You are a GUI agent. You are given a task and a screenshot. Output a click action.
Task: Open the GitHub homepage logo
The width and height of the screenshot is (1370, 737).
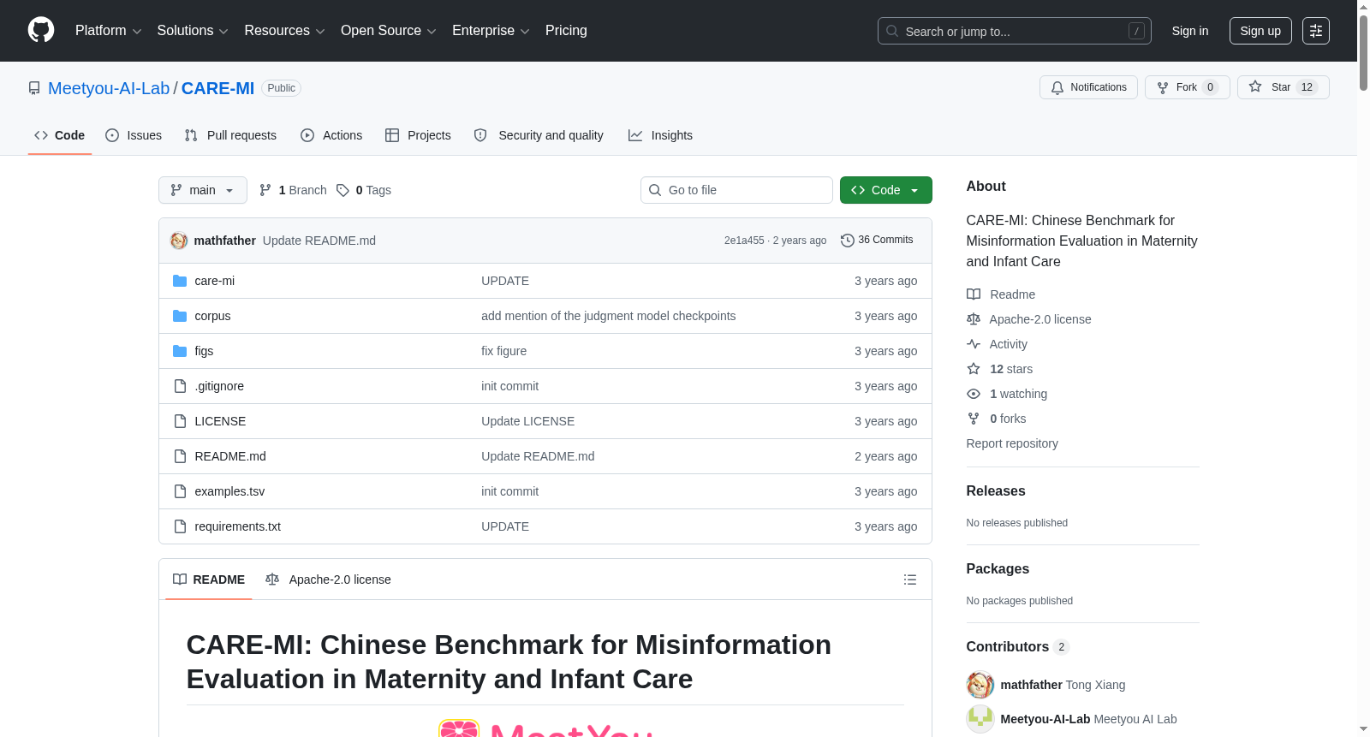point(41,31)
